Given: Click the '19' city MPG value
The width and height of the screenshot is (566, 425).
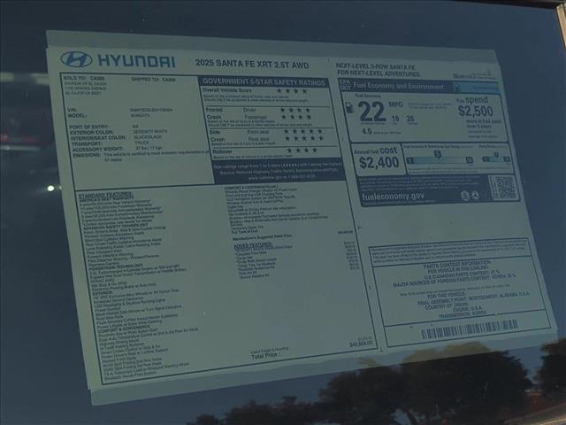Looking at the screenshot, I should [395, 118].
